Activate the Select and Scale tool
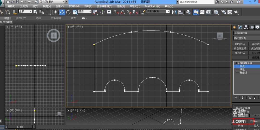This screenshot has width=260, height=130. (x=75, y=12)
